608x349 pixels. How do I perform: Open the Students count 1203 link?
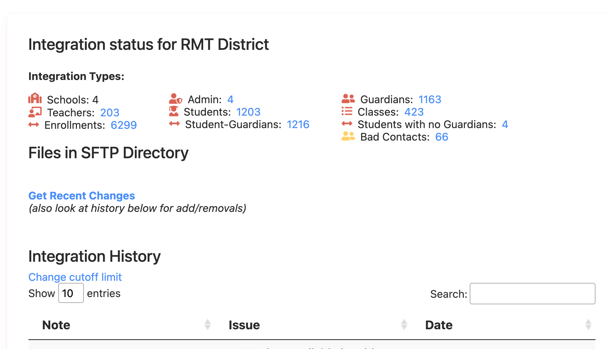tap(248, 111)
